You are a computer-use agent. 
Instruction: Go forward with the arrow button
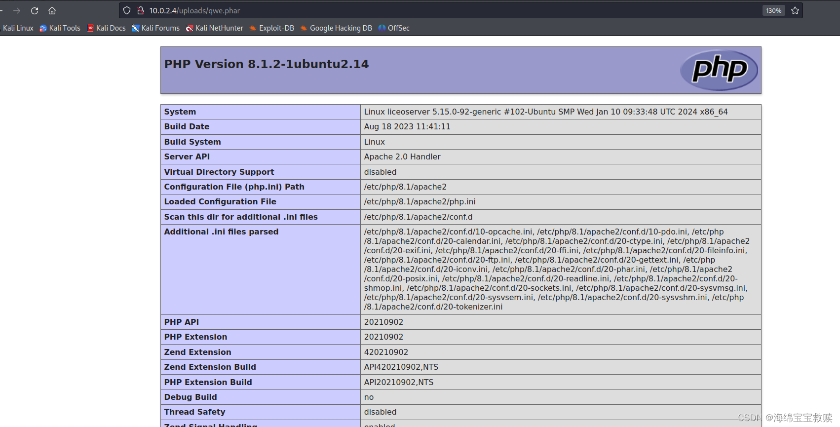(x=17, y=10)
